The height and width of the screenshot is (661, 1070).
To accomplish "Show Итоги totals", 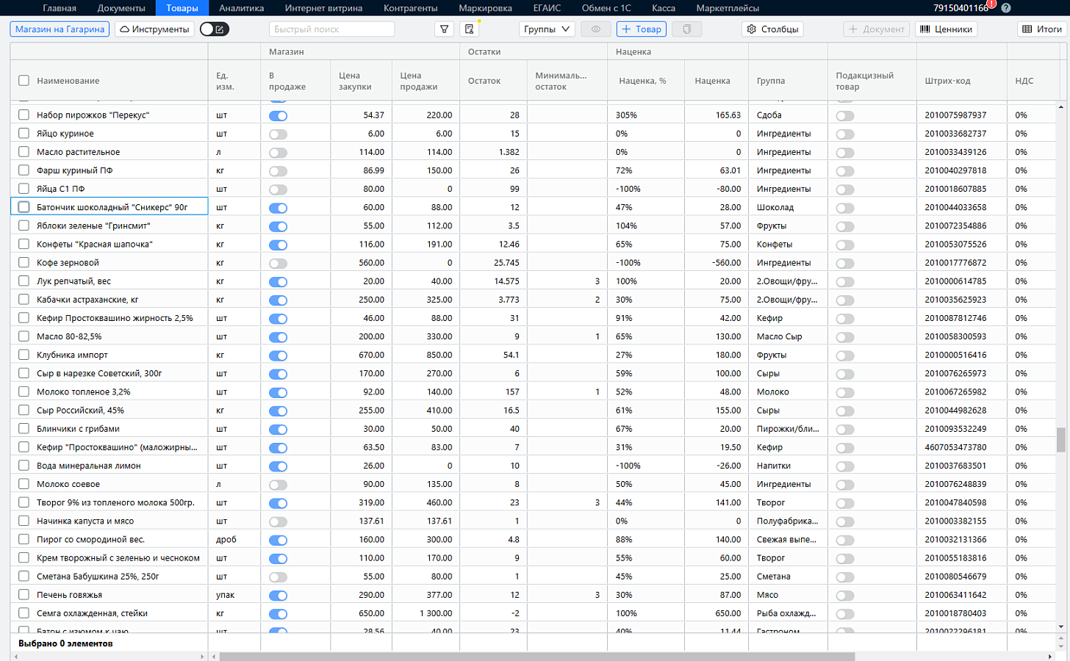I will (x=1042, y=29).
